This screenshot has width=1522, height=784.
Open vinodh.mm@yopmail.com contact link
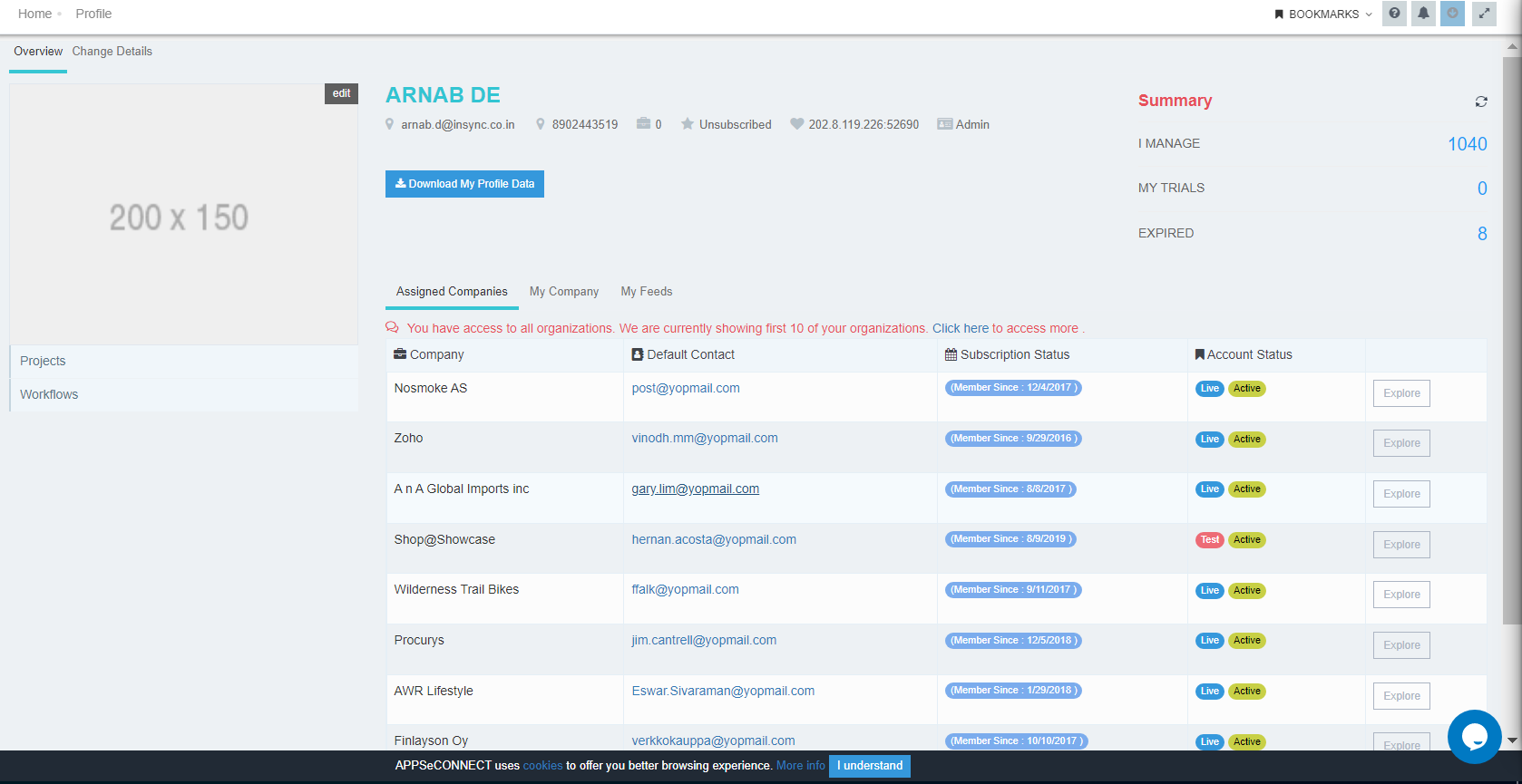coord(705,438)
